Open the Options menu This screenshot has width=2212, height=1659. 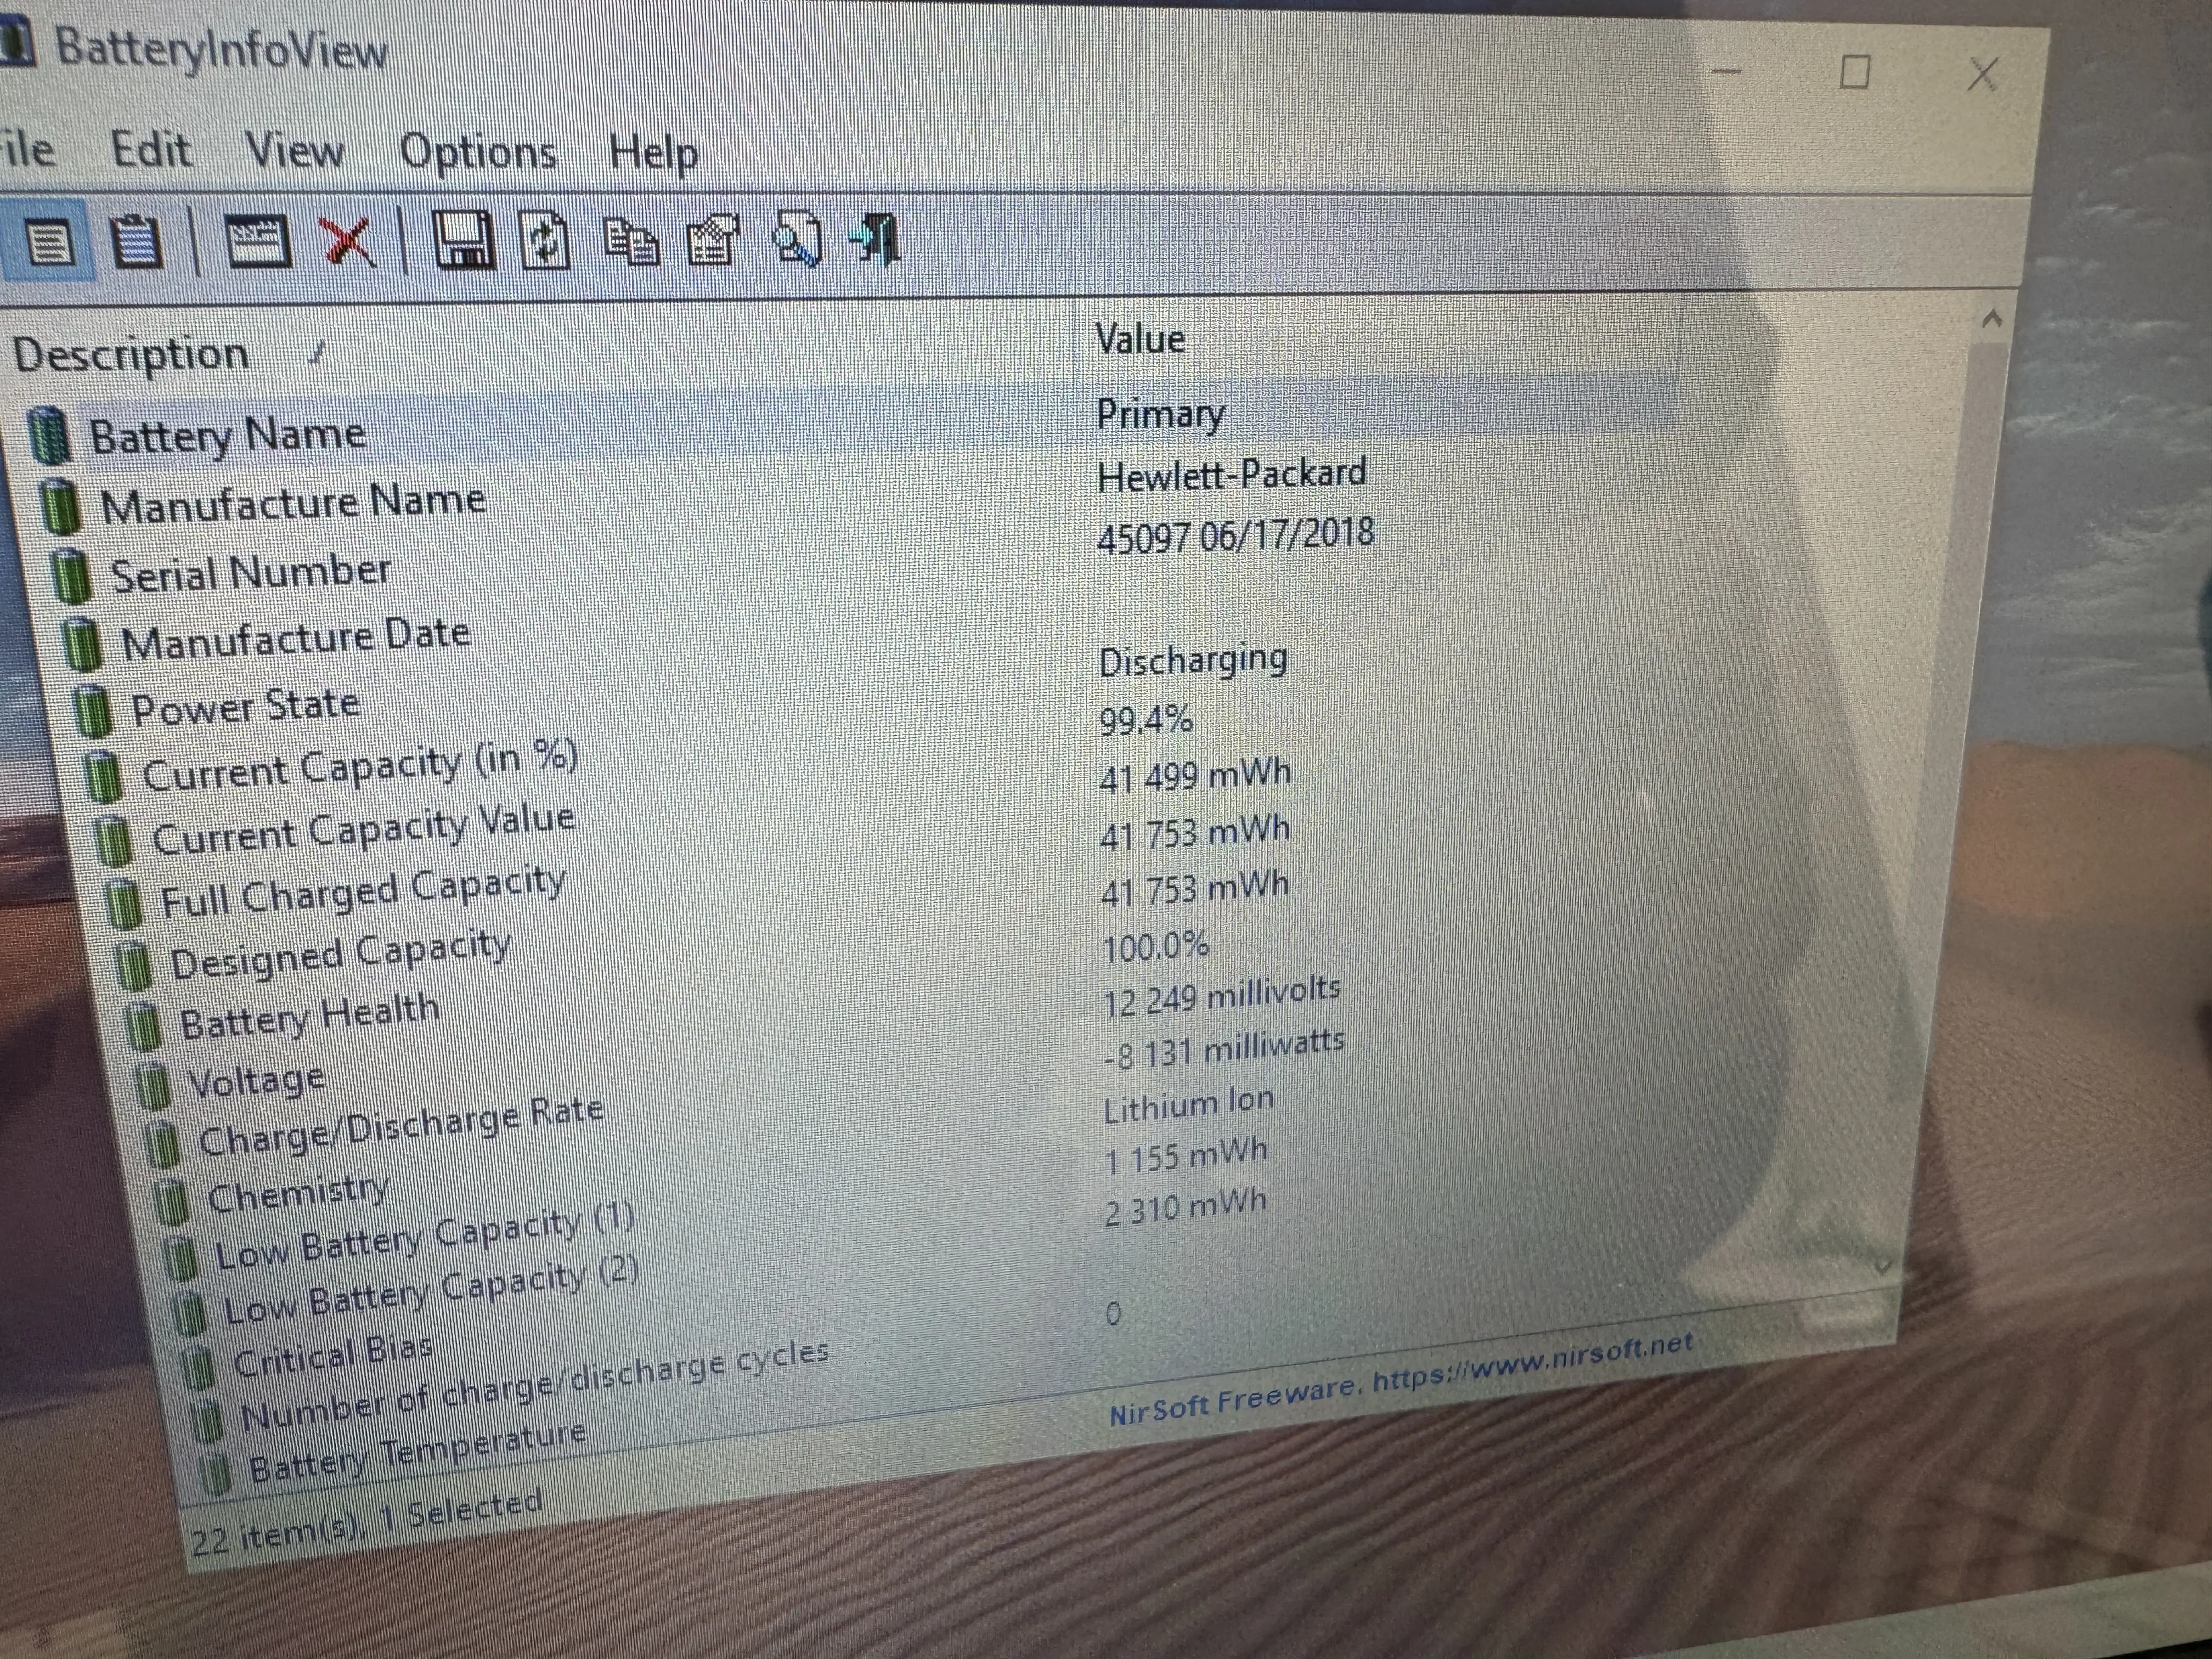(478, 152)
